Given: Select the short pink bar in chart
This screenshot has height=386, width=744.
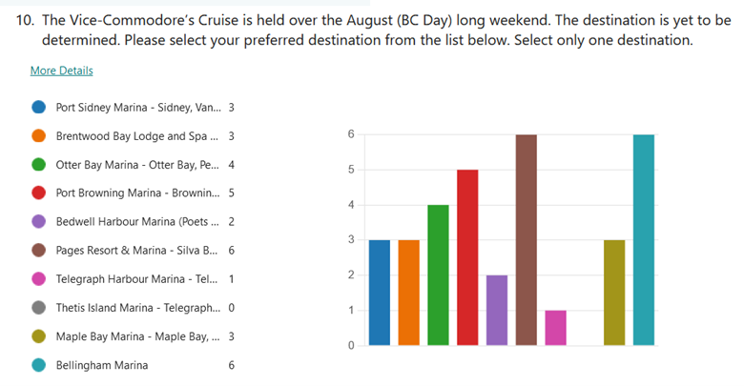Looking at the screenshot, I should coord(556,328).
